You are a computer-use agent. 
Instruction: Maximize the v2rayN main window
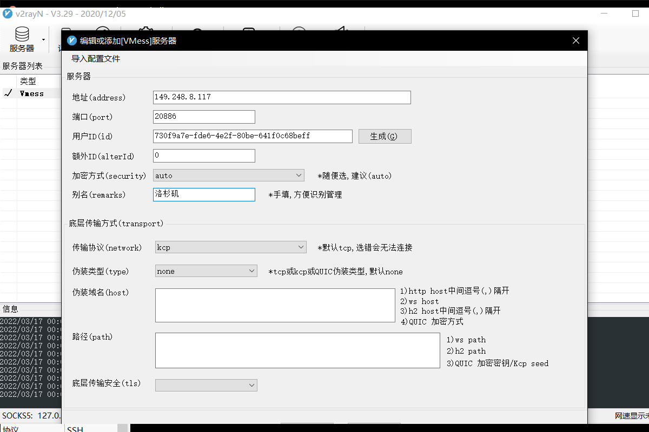(635, 14)
